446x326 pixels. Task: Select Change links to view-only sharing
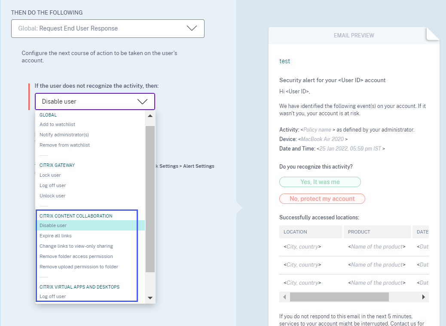[x=76, y=246]
